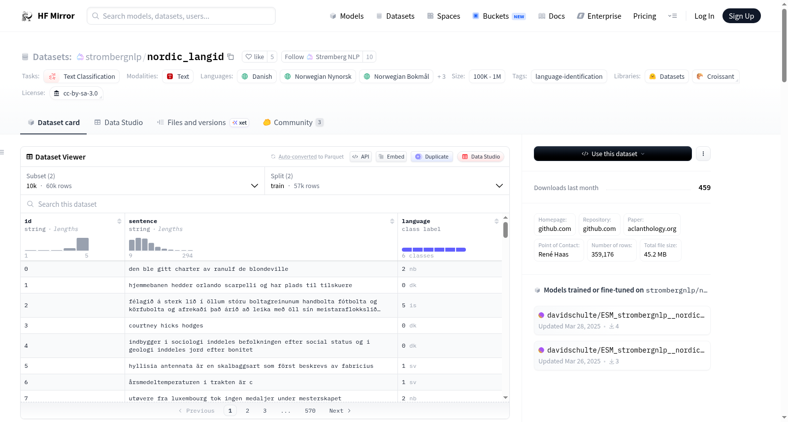Select the Norwegian Bokmål language tag
Image resolution: width=788 pixels, height=422 pixels.
[x=396, y=76]
